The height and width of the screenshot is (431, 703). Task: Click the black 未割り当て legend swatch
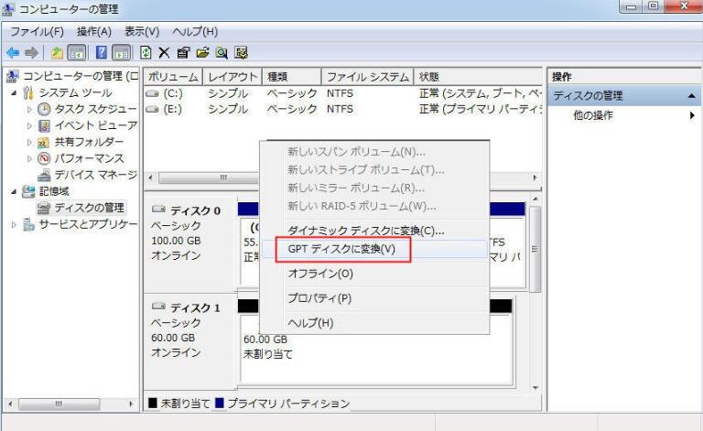(153, 404)
